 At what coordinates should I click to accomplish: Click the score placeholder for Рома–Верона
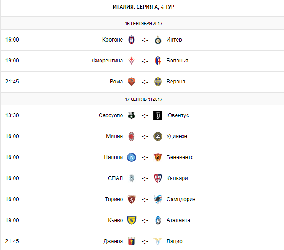145,82
